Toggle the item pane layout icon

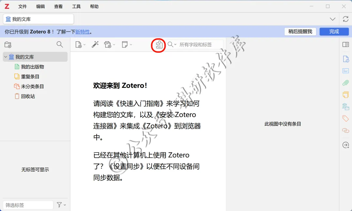tap(345, 44)
